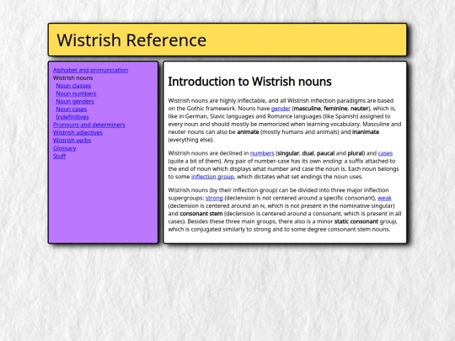This screenshot has width=455, height=341.
Task: Follow the 'weak' supergroup link
Action: click(x=384, y=199)
